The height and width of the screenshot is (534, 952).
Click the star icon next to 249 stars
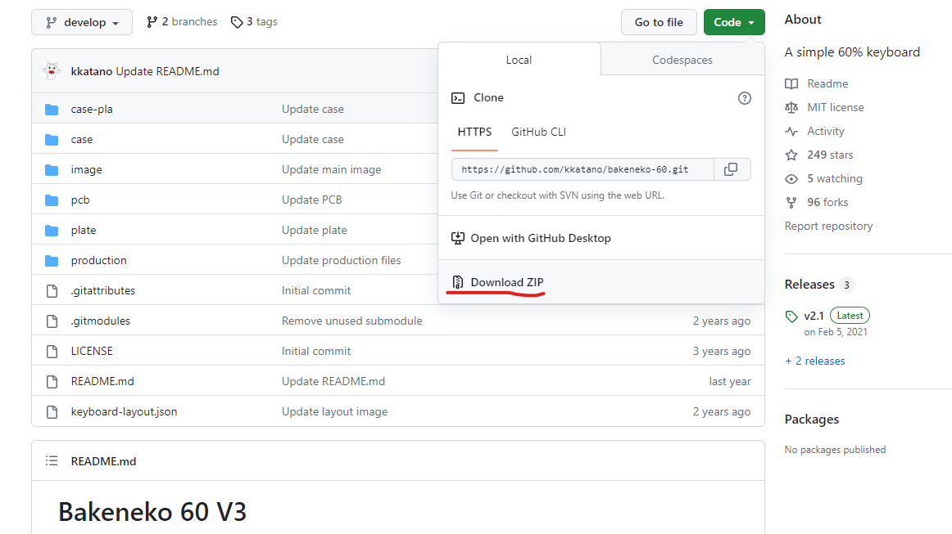pos(791,155)
